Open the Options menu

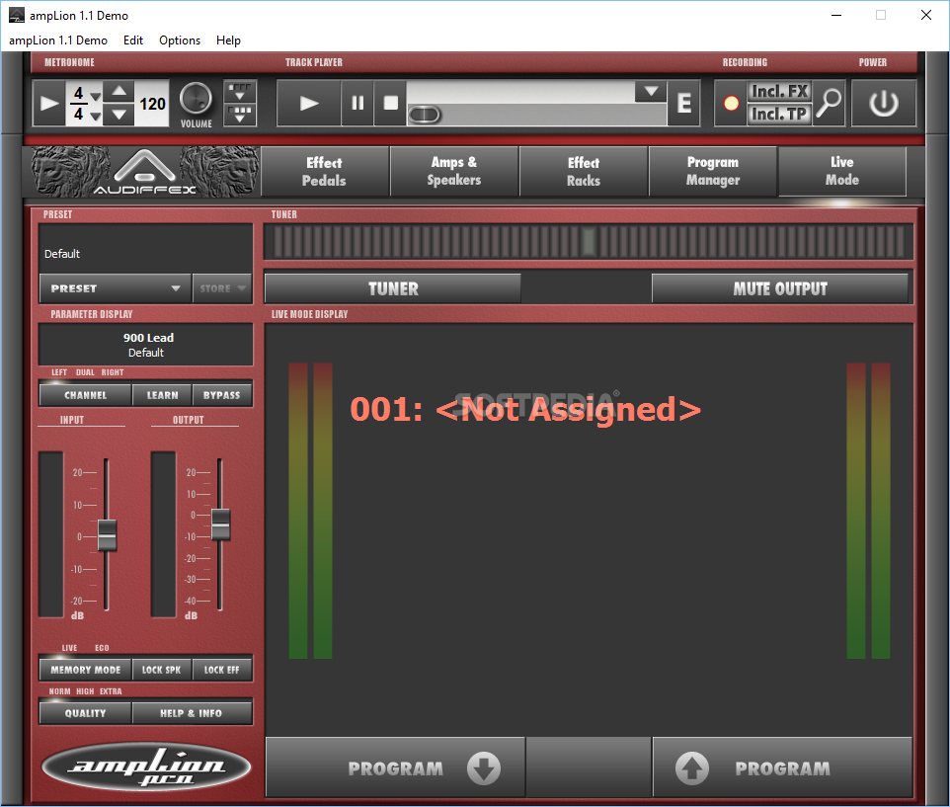[180, 40]
